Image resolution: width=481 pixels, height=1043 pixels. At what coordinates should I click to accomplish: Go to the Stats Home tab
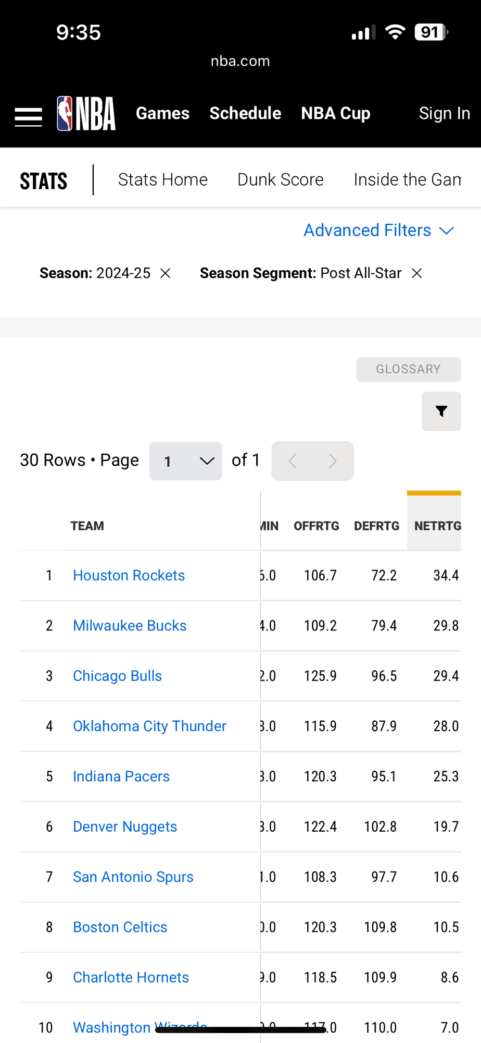162,179
